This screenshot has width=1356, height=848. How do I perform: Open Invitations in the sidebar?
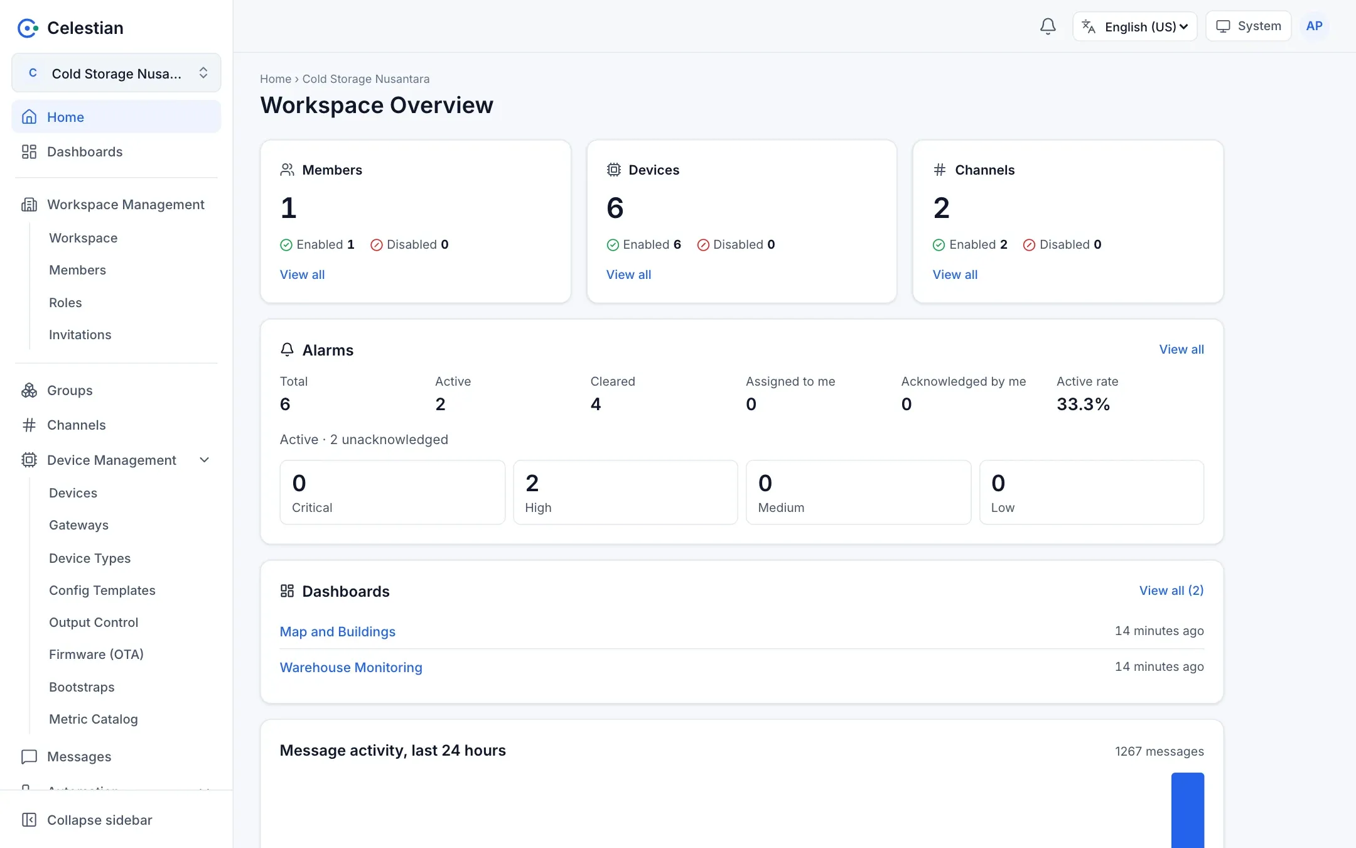tap(80, 335)
